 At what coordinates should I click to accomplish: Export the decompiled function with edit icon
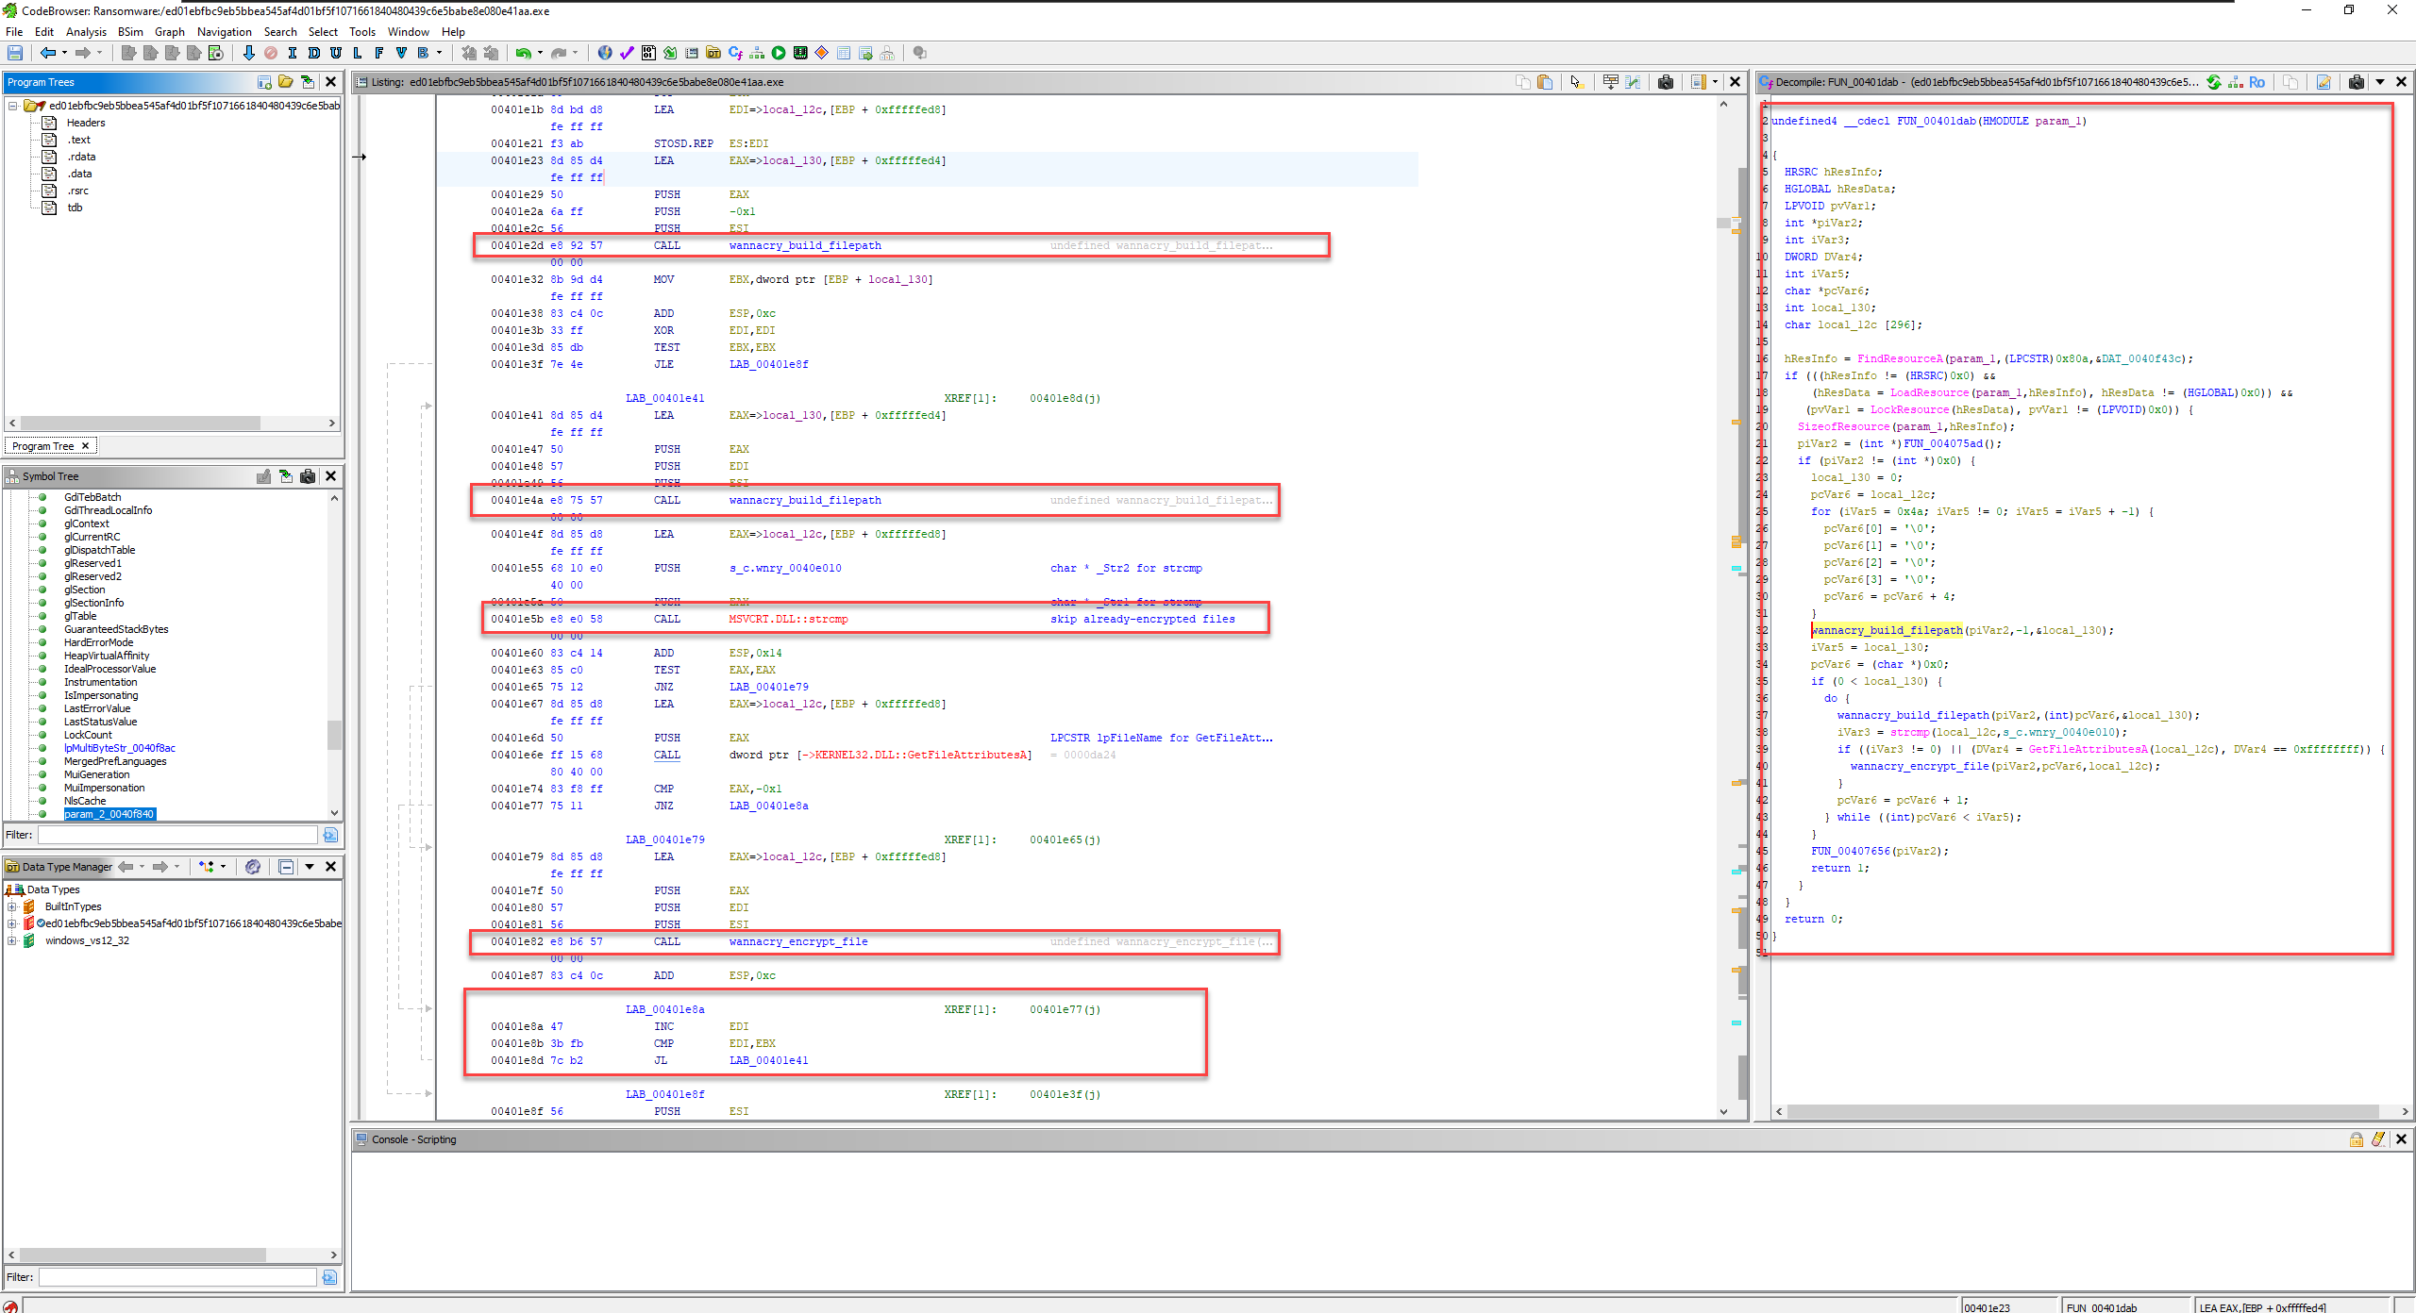[x=2324, y=82]
